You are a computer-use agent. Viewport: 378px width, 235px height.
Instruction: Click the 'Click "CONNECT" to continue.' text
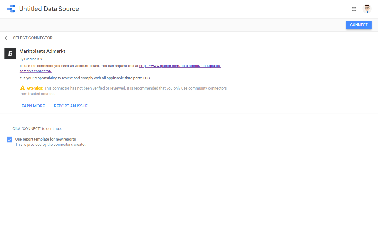point(37,129)
